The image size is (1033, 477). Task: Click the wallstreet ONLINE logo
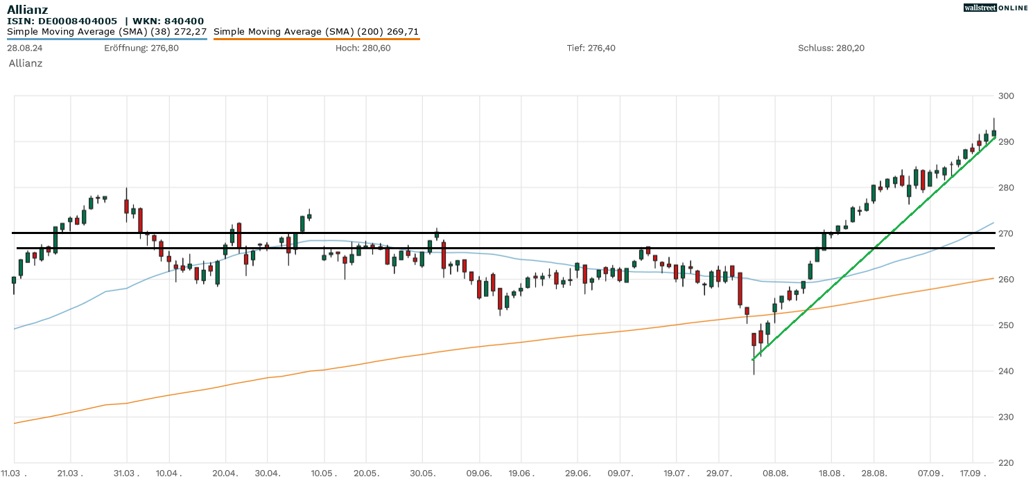(x=996, y=8)
